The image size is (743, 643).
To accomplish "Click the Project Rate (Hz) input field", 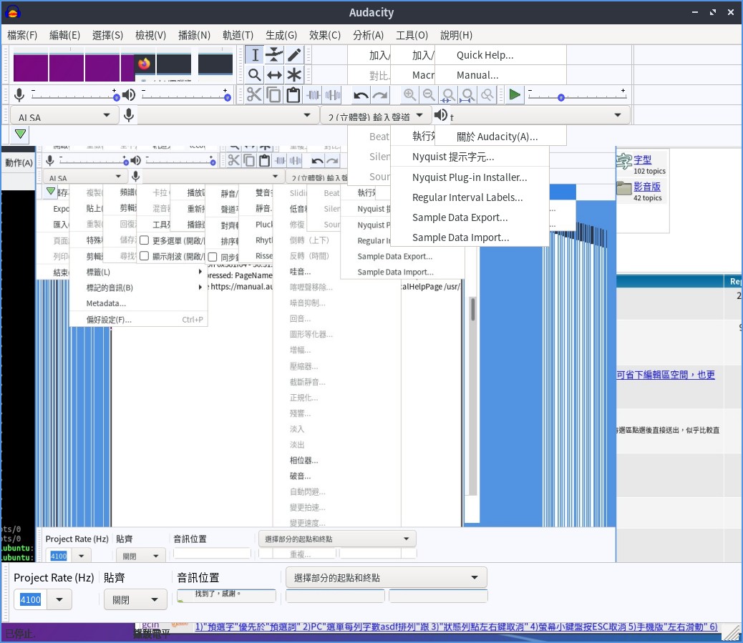I will click(30, 600).
